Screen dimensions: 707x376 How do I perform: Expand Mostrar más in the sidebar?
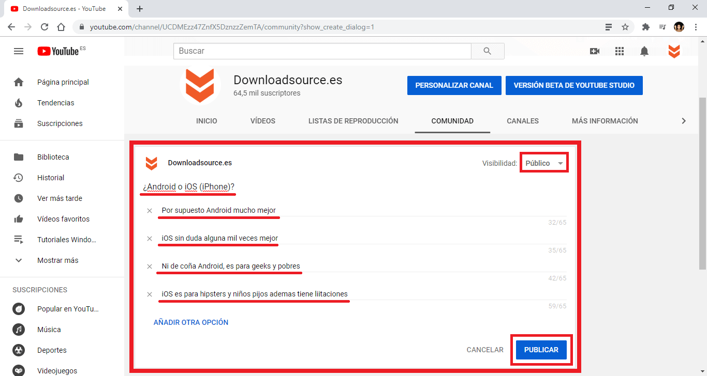pyautogui.click(x=62, y=260)
